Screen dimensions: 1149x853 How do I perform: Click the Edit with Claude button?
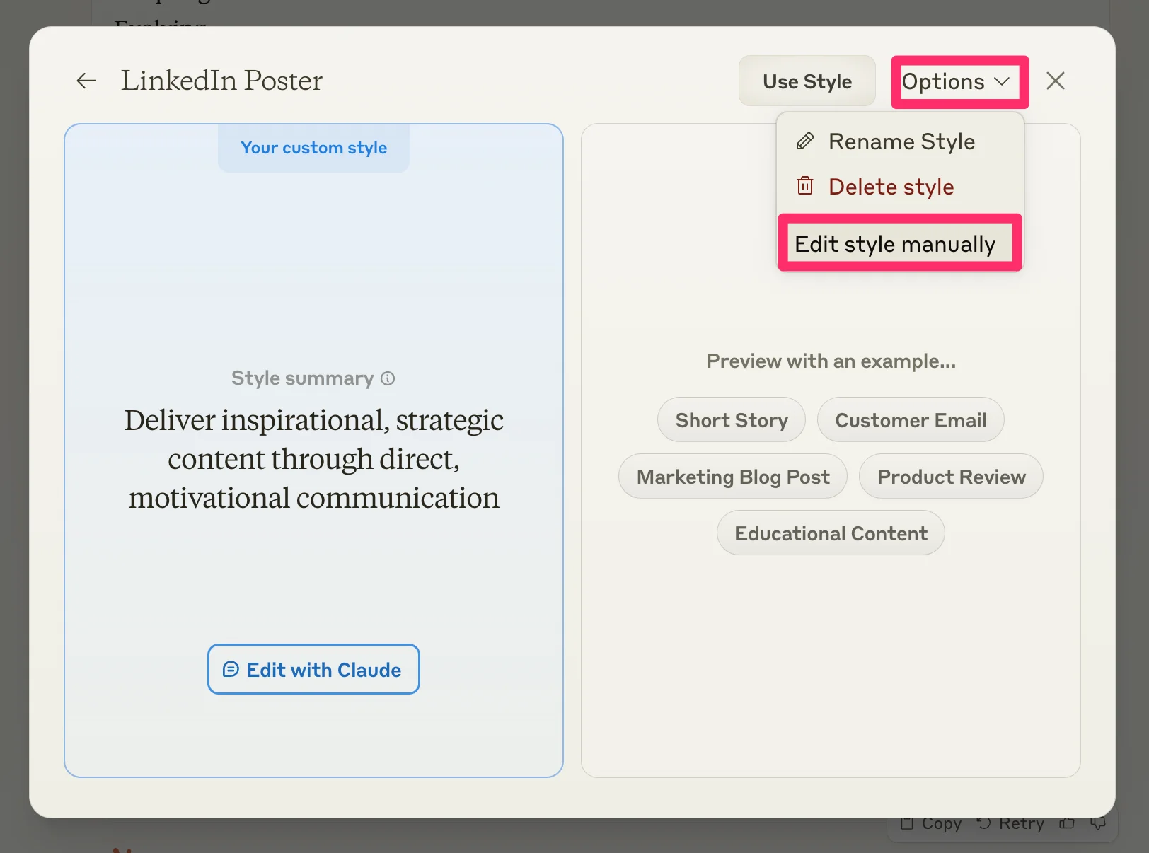pos(313,669)
